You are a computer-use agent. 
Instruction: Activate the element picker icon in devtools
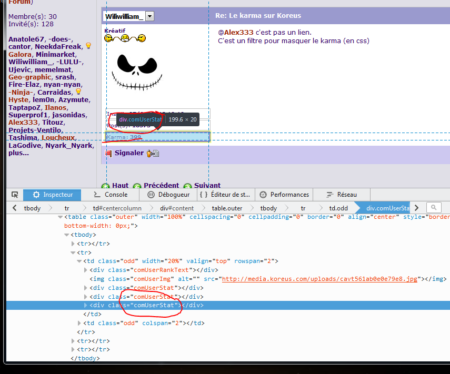[x=14, y=195]
